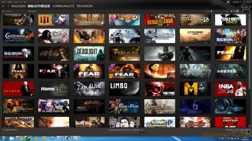Open the Afficher menu
Image resolution: width=252 pixels, height=141 pixels.
point(10,2)
